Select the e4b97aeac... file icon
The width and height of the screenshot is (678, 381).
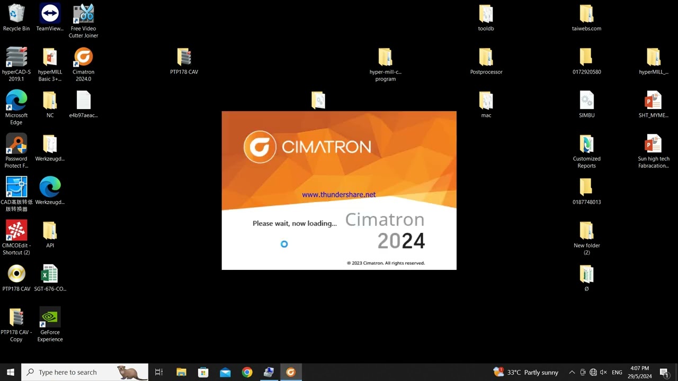(84, 104)
